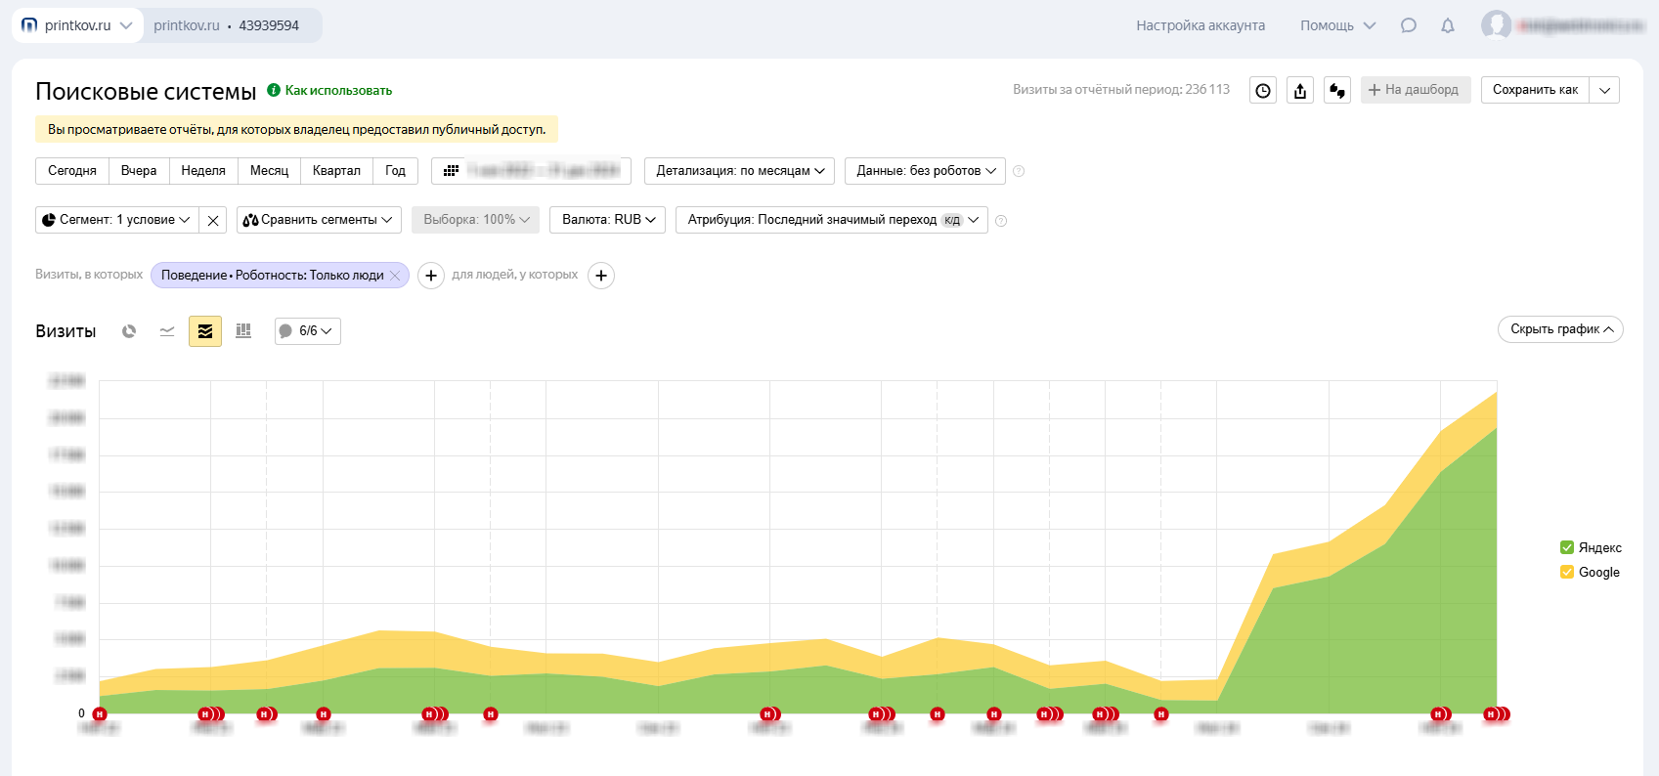Select the Квартал period tab
This screenshot has width=1659, height=776.
(336, 171)
